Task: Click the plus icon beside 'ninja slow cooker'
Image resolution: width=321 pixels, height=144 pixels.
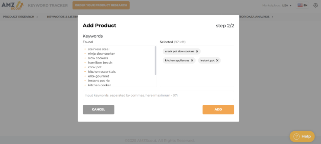Action: click(x=85, y=54)
